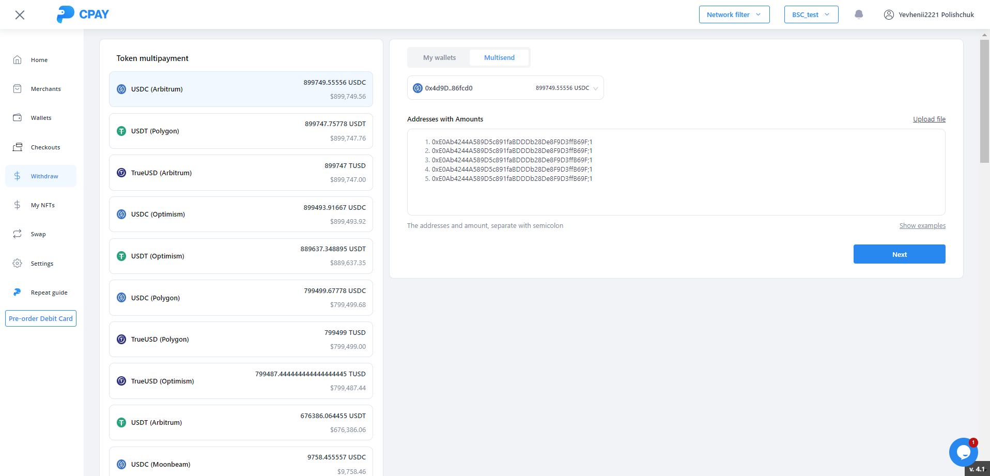Open Home from sidebar house icon
This screenshot has width=990, height=476.
click(18, 60)
